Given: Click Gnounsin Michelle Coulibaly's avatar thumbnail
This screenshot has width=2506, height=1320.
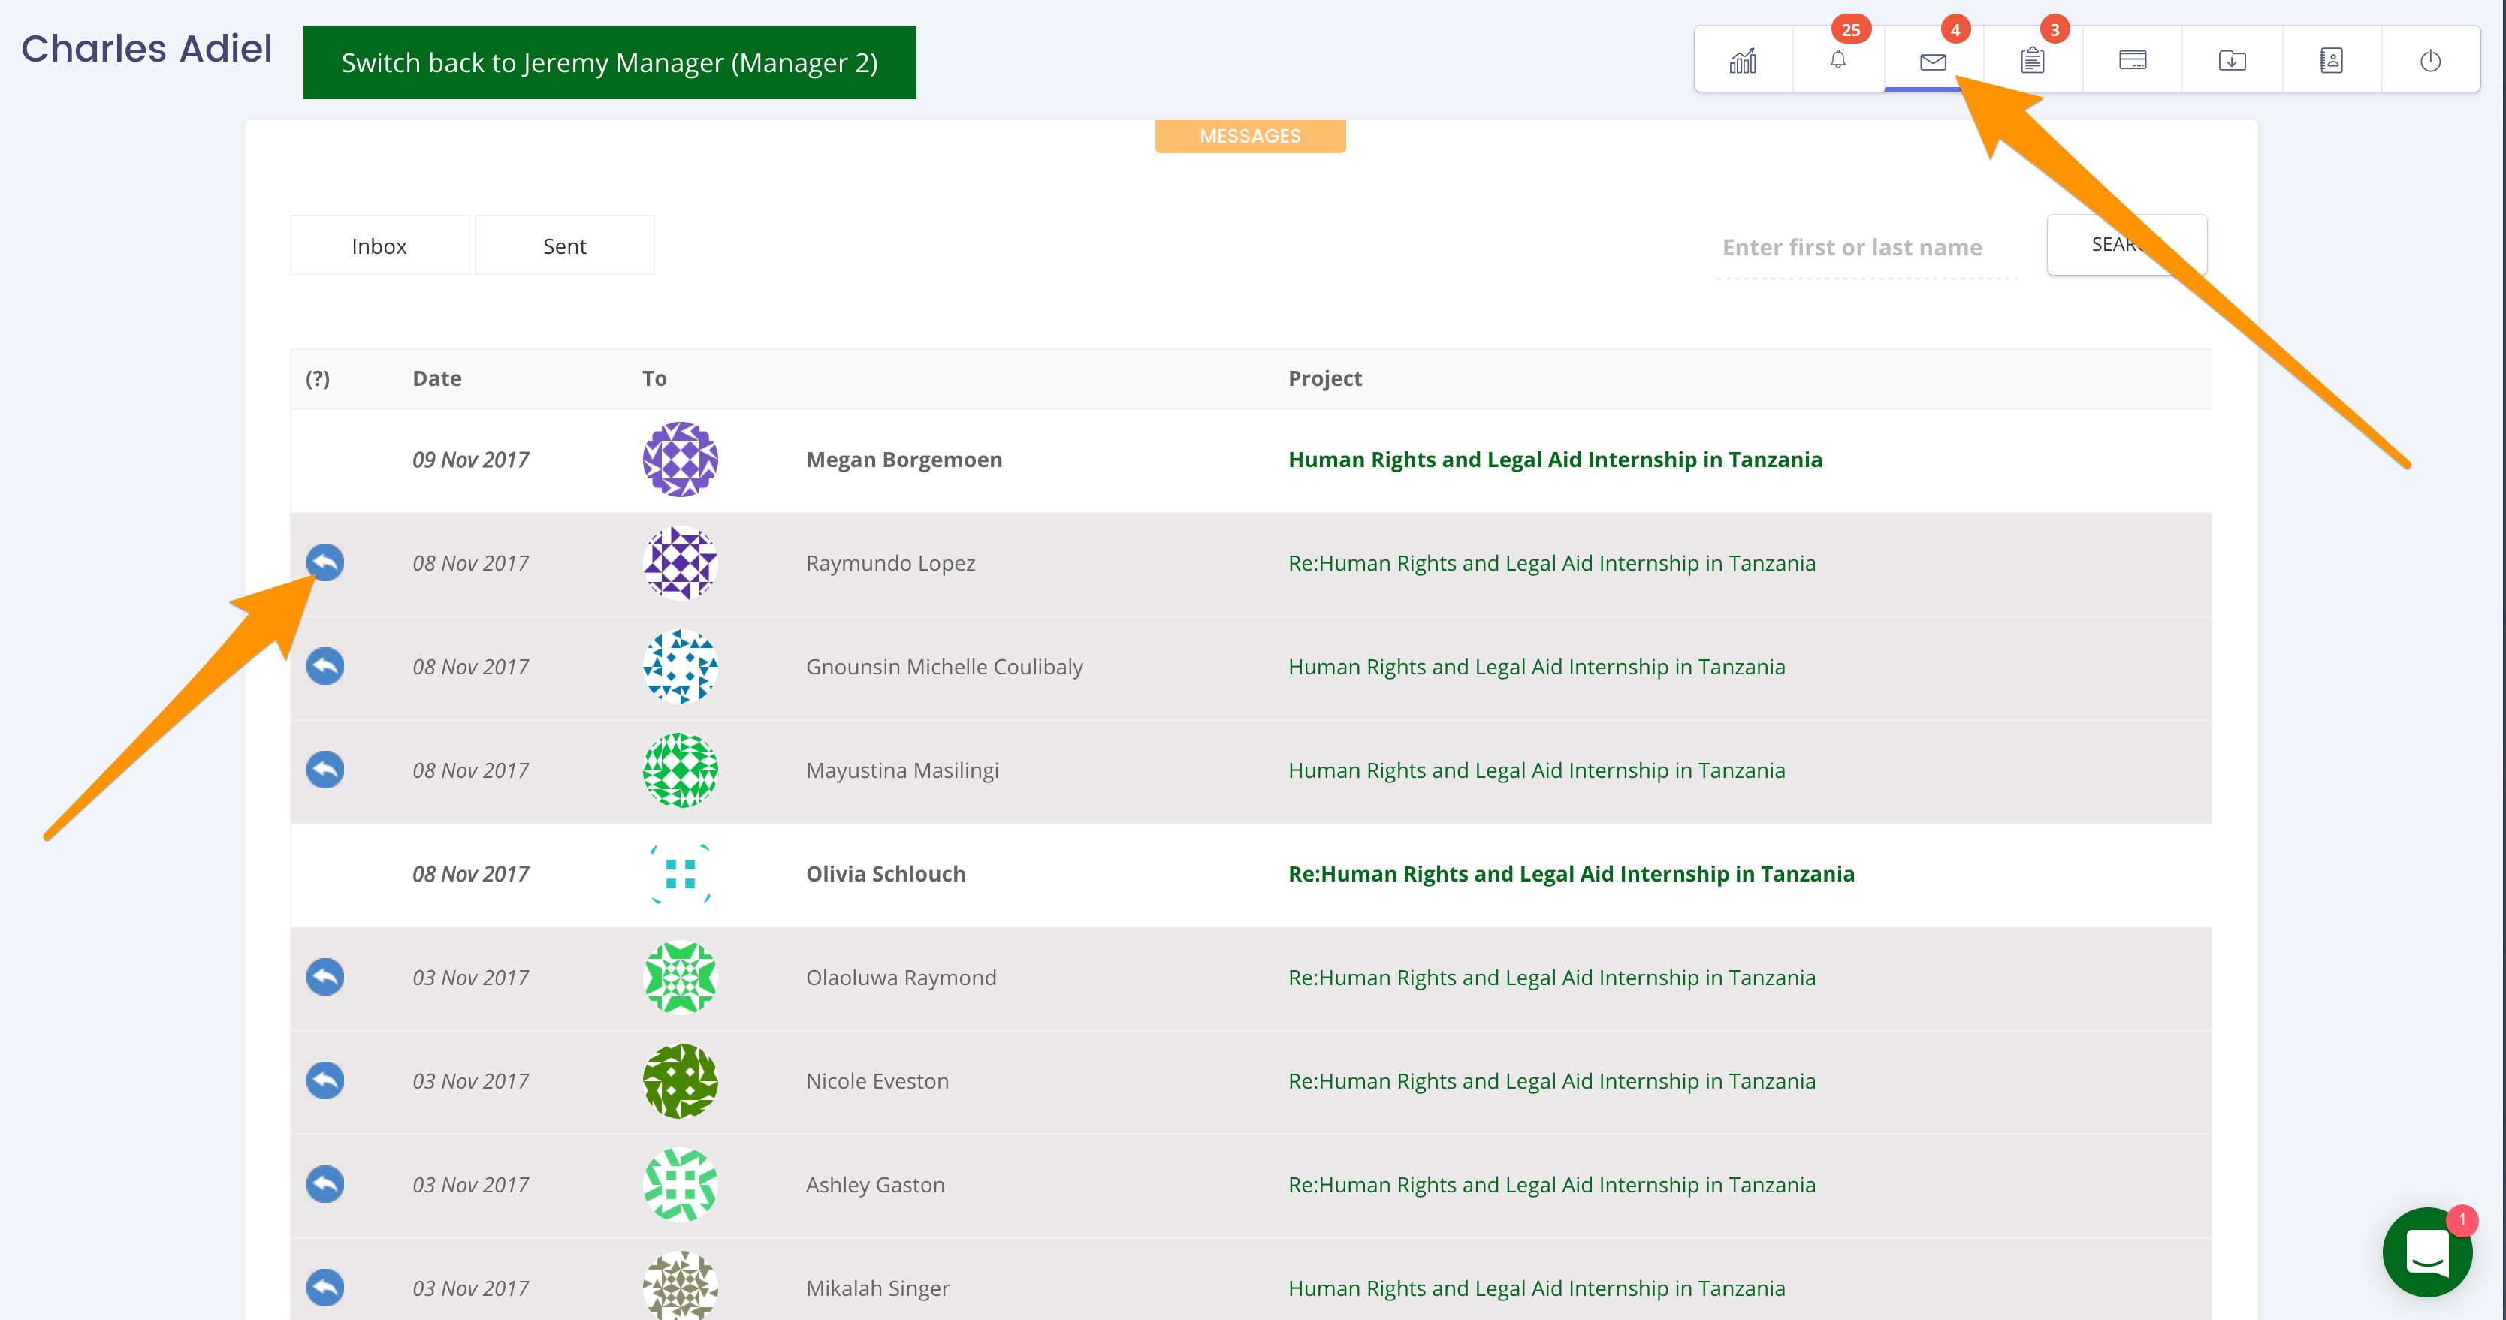Looking at the screenshot, I should (x=680, y=666).
